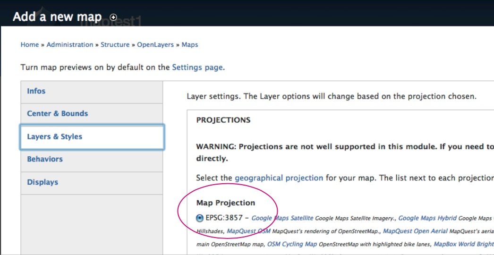This screenshot has height=255, width=494.
Task: Click the MapQuest OSM layer link
Action: 248,231
